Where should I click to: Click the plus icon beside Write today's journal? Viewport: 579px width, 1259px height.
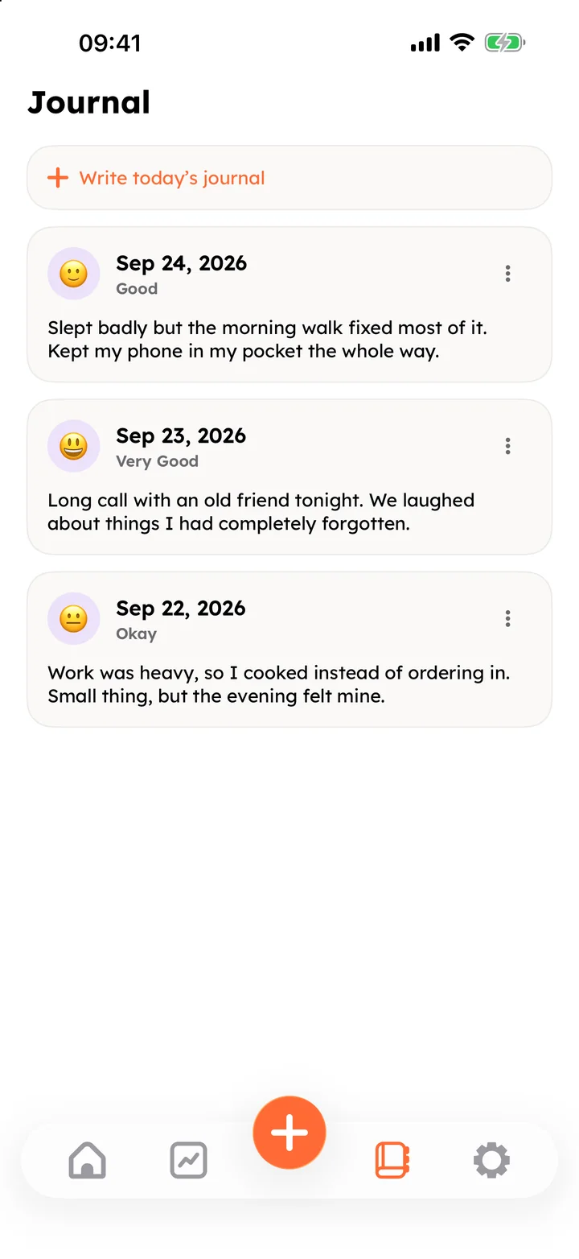(58, 178)
